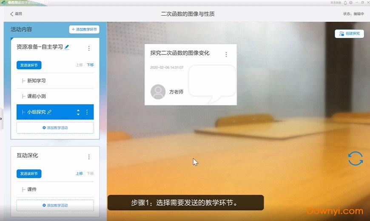The image size is (370, 221).
Task: Open three-dot menu for 资源准备-自主学习 section
Action: [x=89, y=48]
